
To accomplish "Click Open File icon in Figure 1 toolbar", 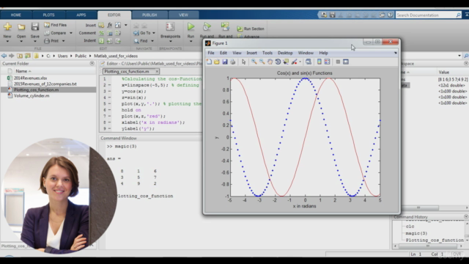I will (217, 62).
